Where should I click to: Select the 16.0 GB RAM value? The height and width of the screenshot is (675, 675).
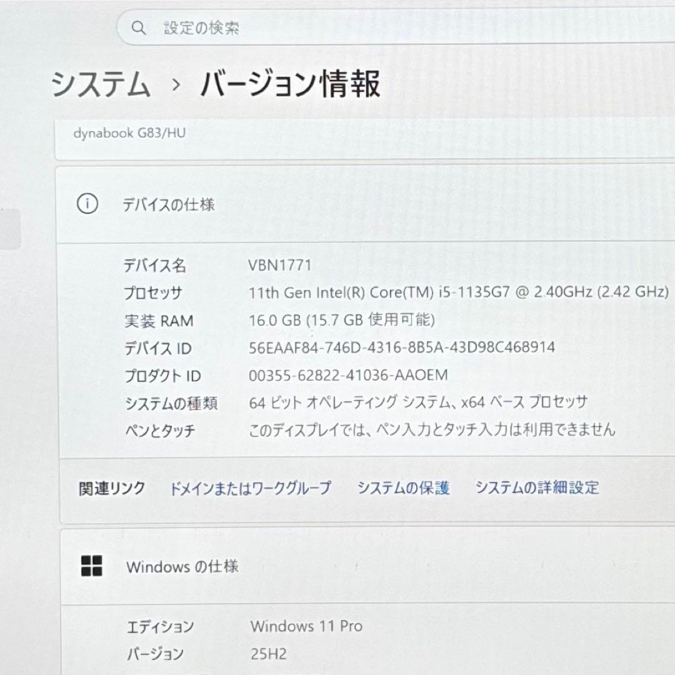coord(342,320)
